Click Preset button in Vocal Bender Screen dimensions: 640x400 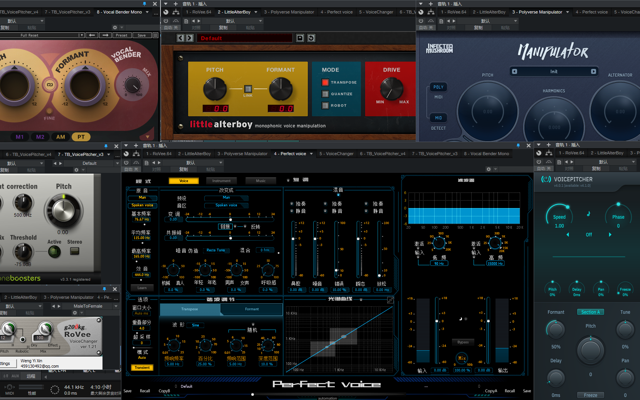click(121, 35)
